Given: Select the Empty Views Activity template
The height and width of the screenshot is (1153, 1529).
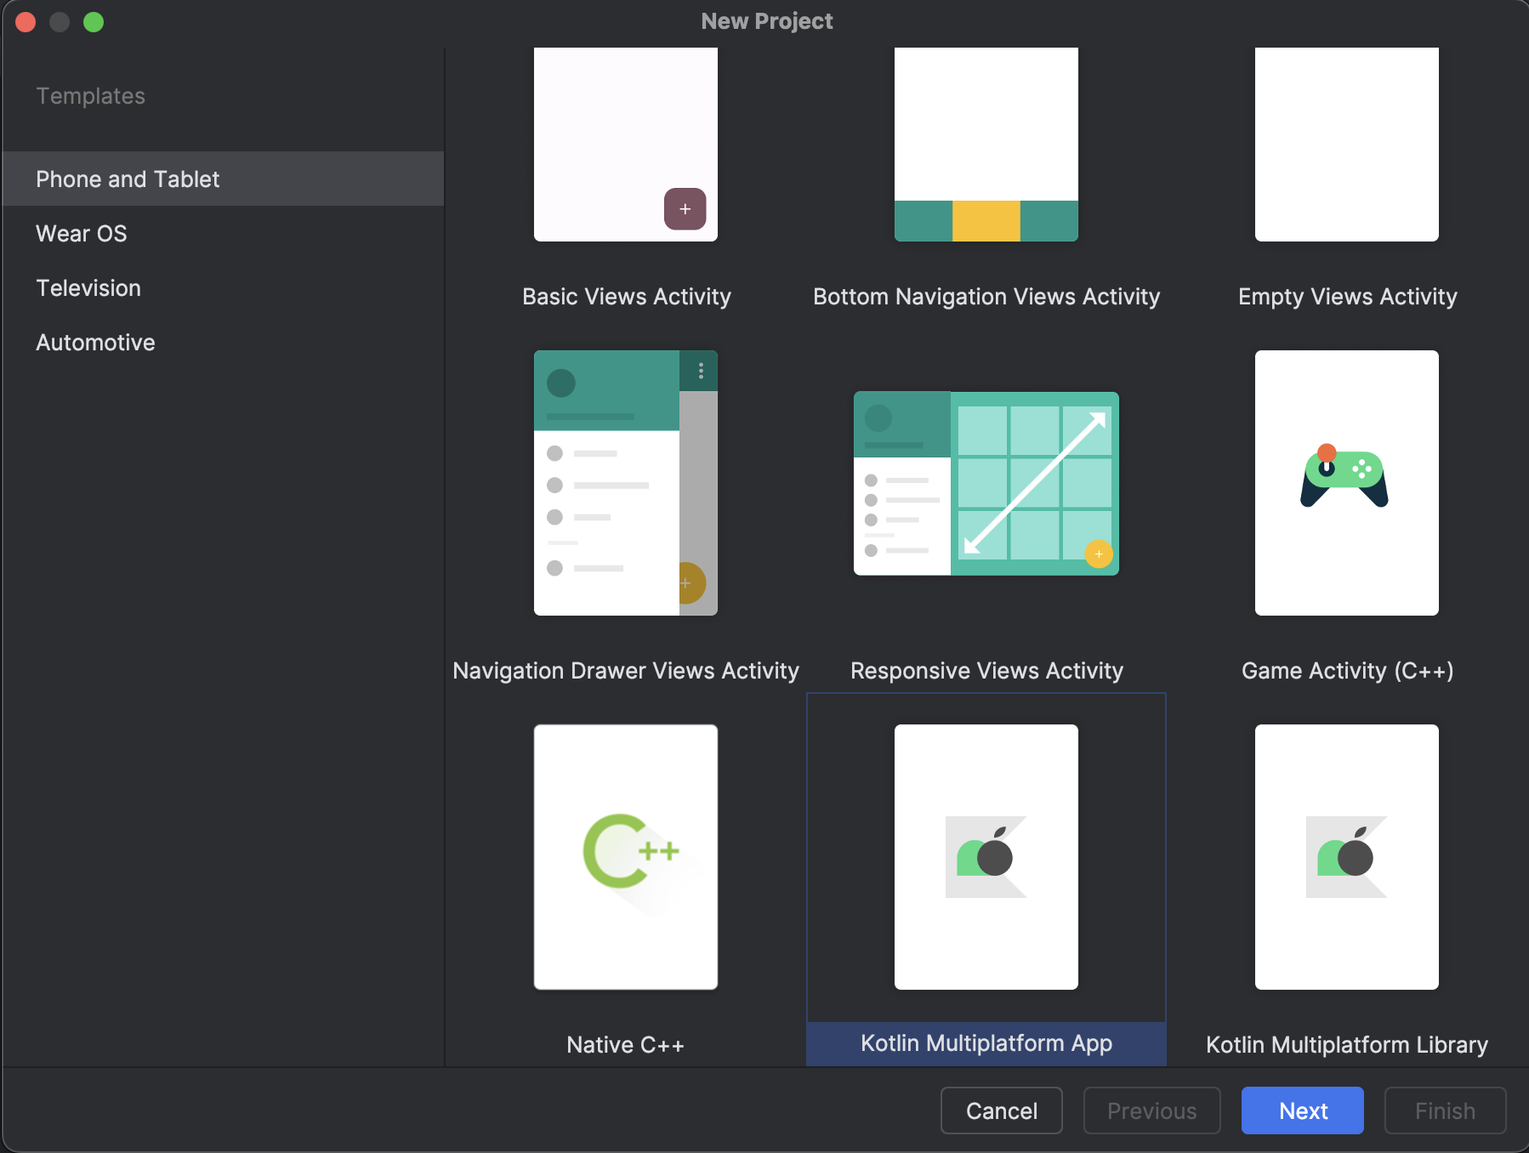Looking at the screenshot, I should [x=1345, y=145].
